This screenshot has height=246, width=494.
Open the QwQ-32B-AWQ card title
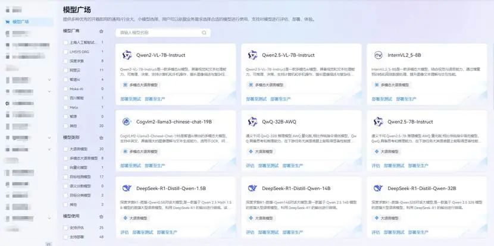(279, 122)
